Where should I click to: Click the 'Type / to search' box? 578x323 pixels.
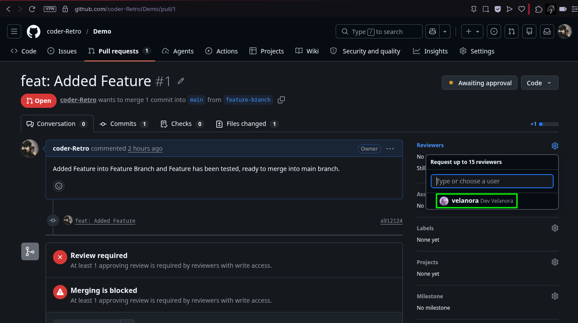point(379,31)
